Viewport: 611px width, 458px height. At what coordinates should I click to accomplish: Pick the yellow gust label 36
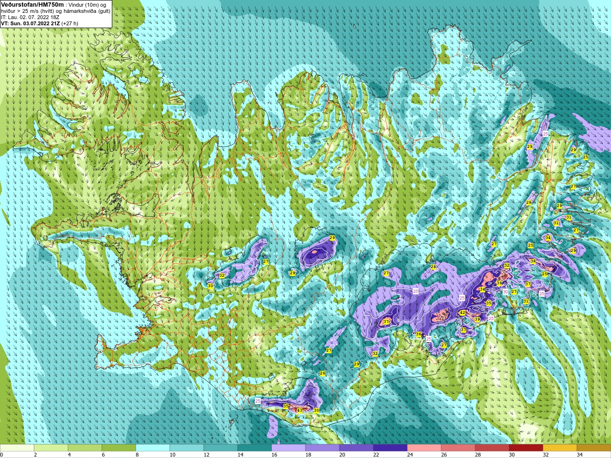pyautogui.click(x=419, y=335)
